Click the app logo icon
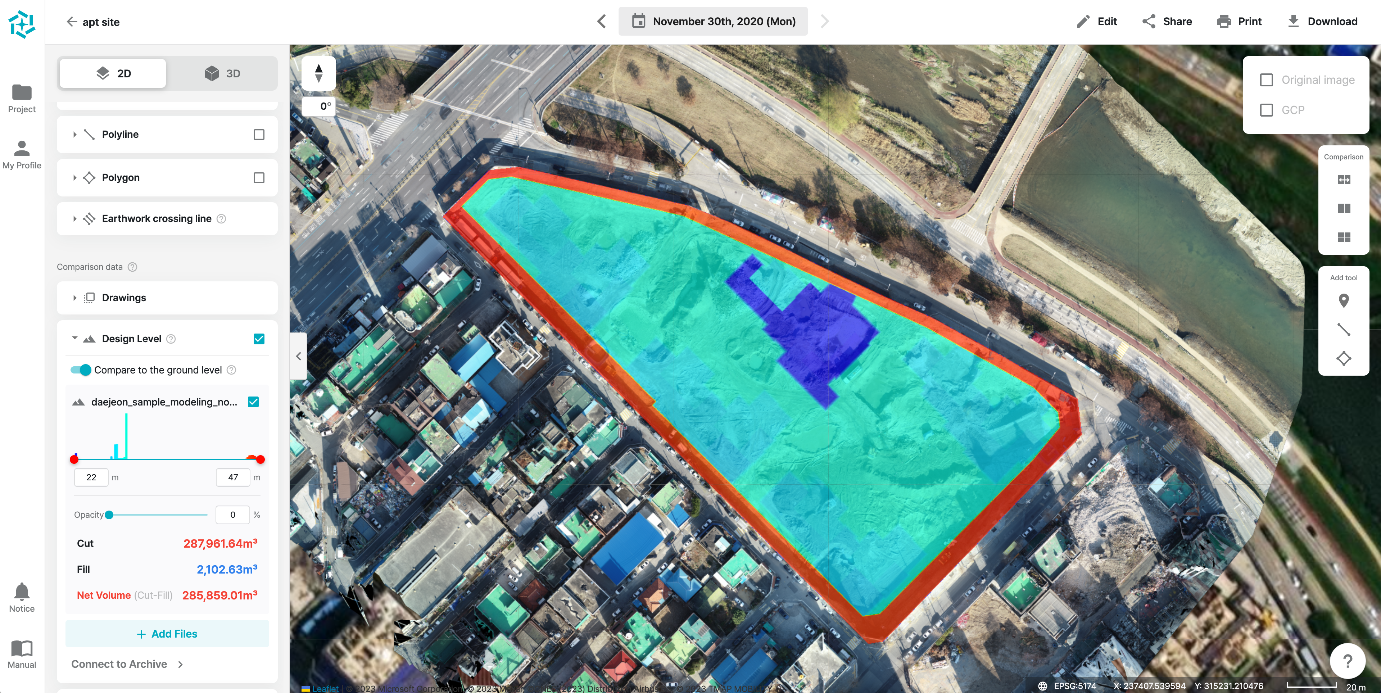This screenshot has width=1381, height=693. 22,24
